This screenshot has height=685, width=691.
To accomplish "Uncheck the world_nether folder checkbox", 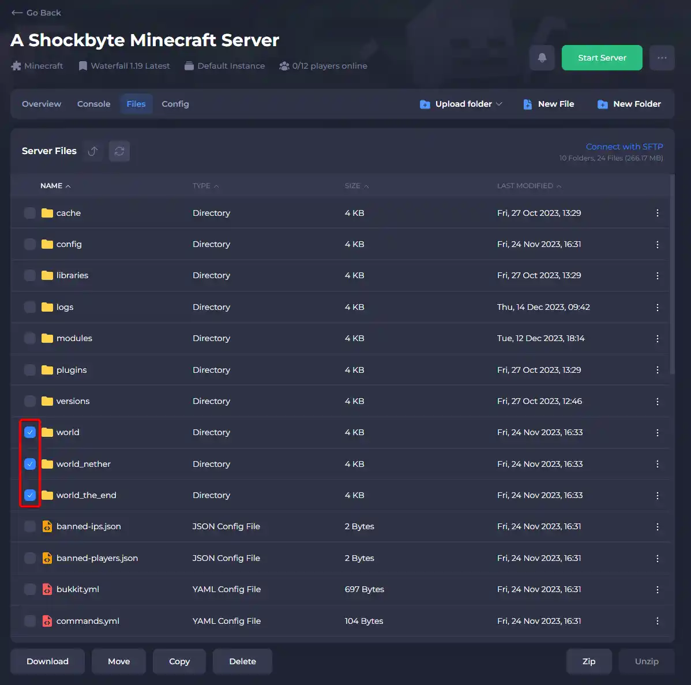I will (x=30, y=464).
